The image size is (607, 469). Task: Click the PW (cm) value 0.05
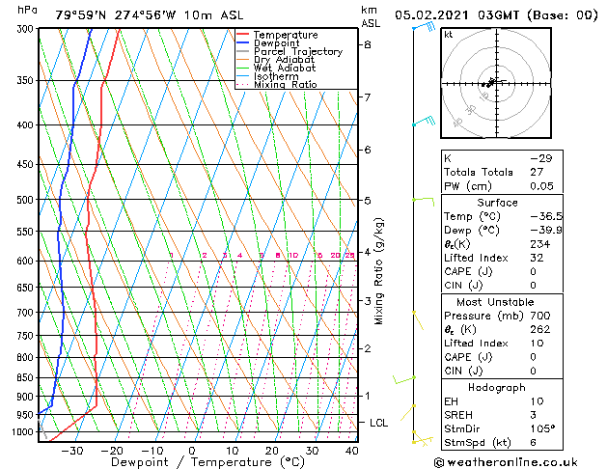(x=542, y=186)
